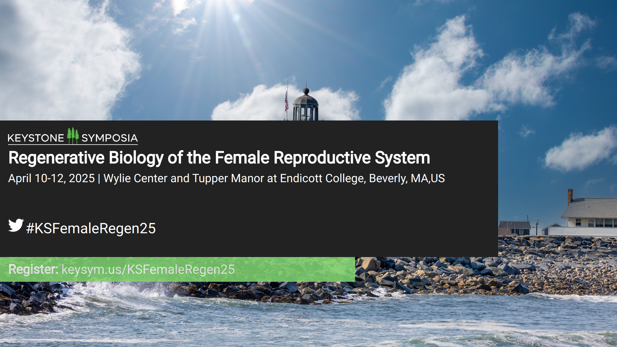This screenshot has width=617, height=347.
Task: Open the keysym.us/KSFemaleRegen25 registration link
Action: [x=148, y=270]
